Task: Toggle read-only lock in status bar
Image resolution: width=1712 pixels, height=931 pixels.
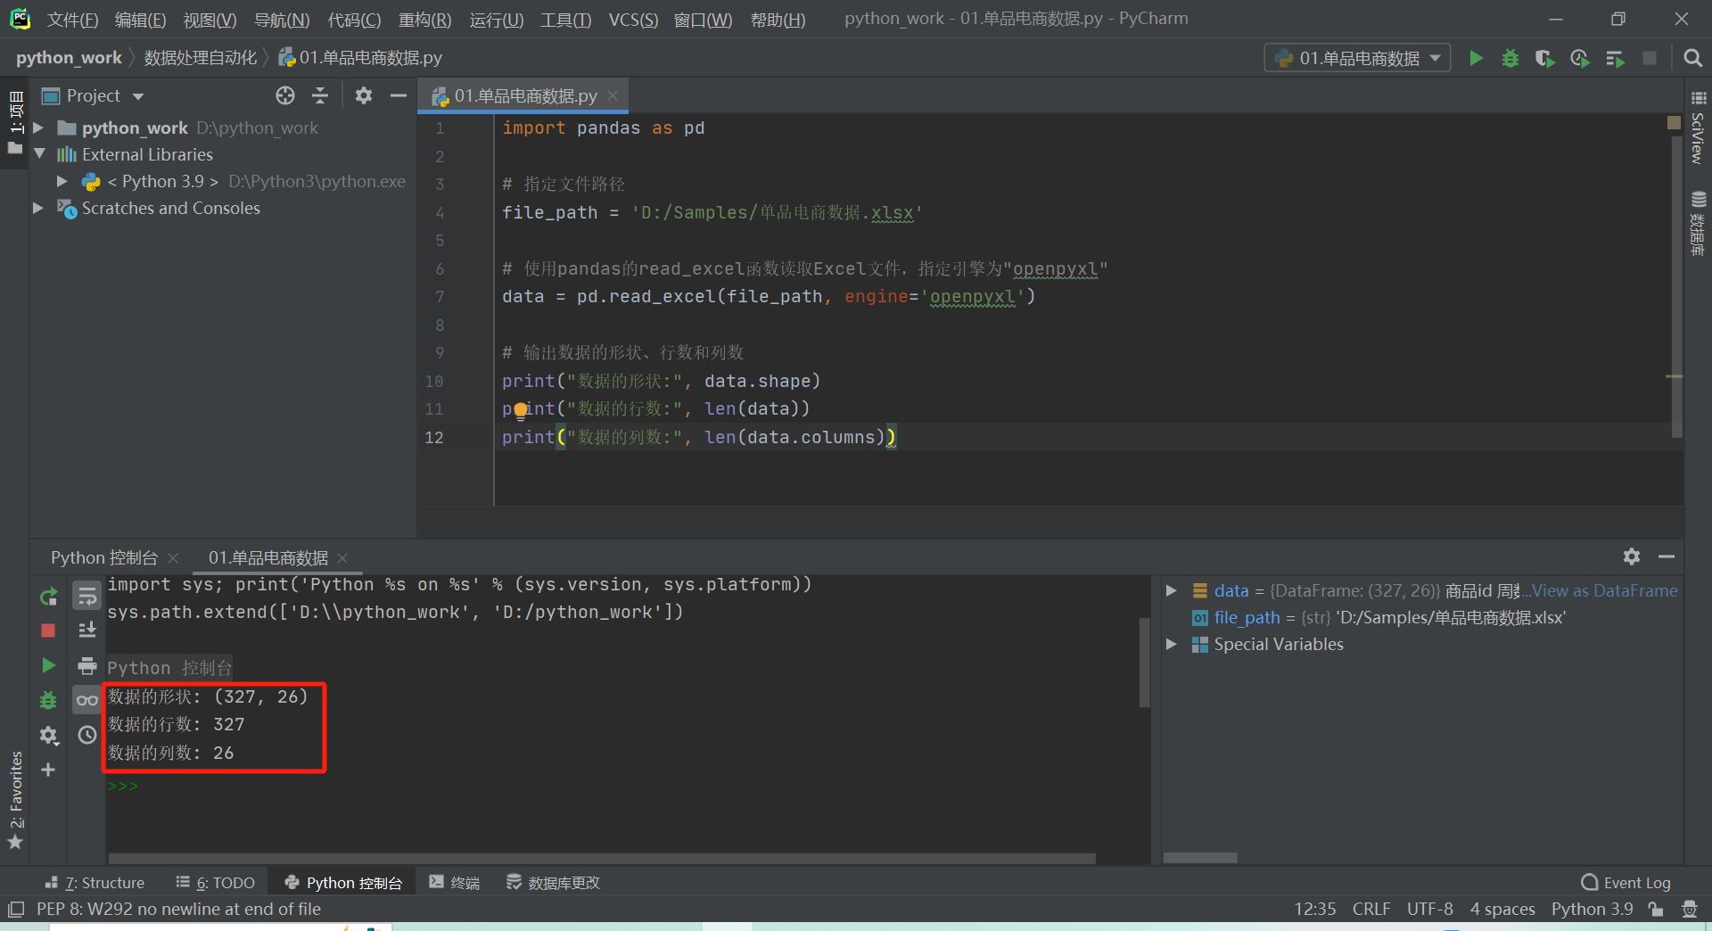Action: (1656, 909)
